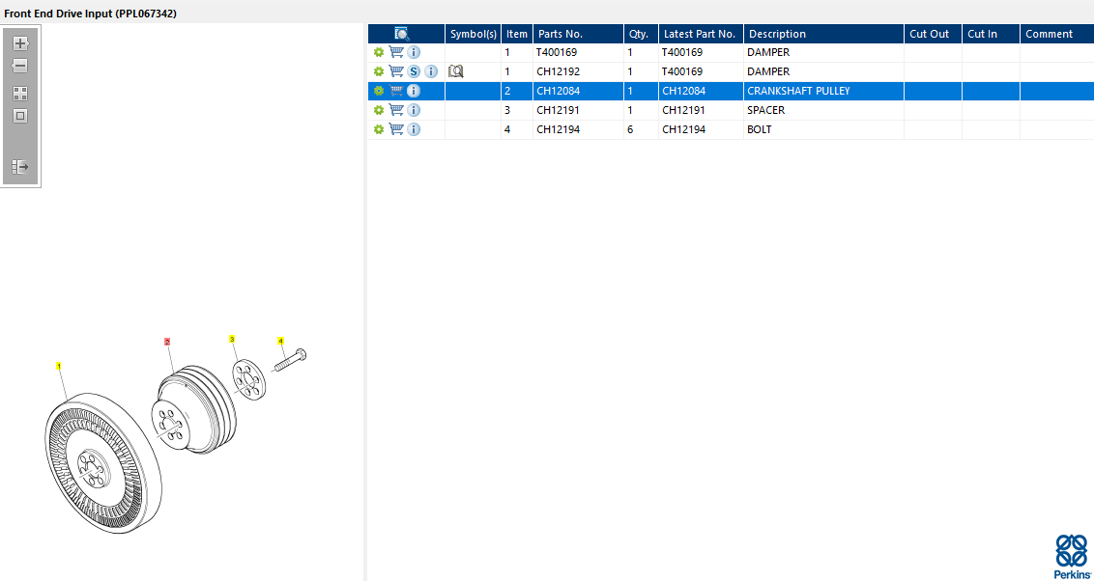
Task: Select callout 1 on the damper diagram
Action: coord(59,365)
